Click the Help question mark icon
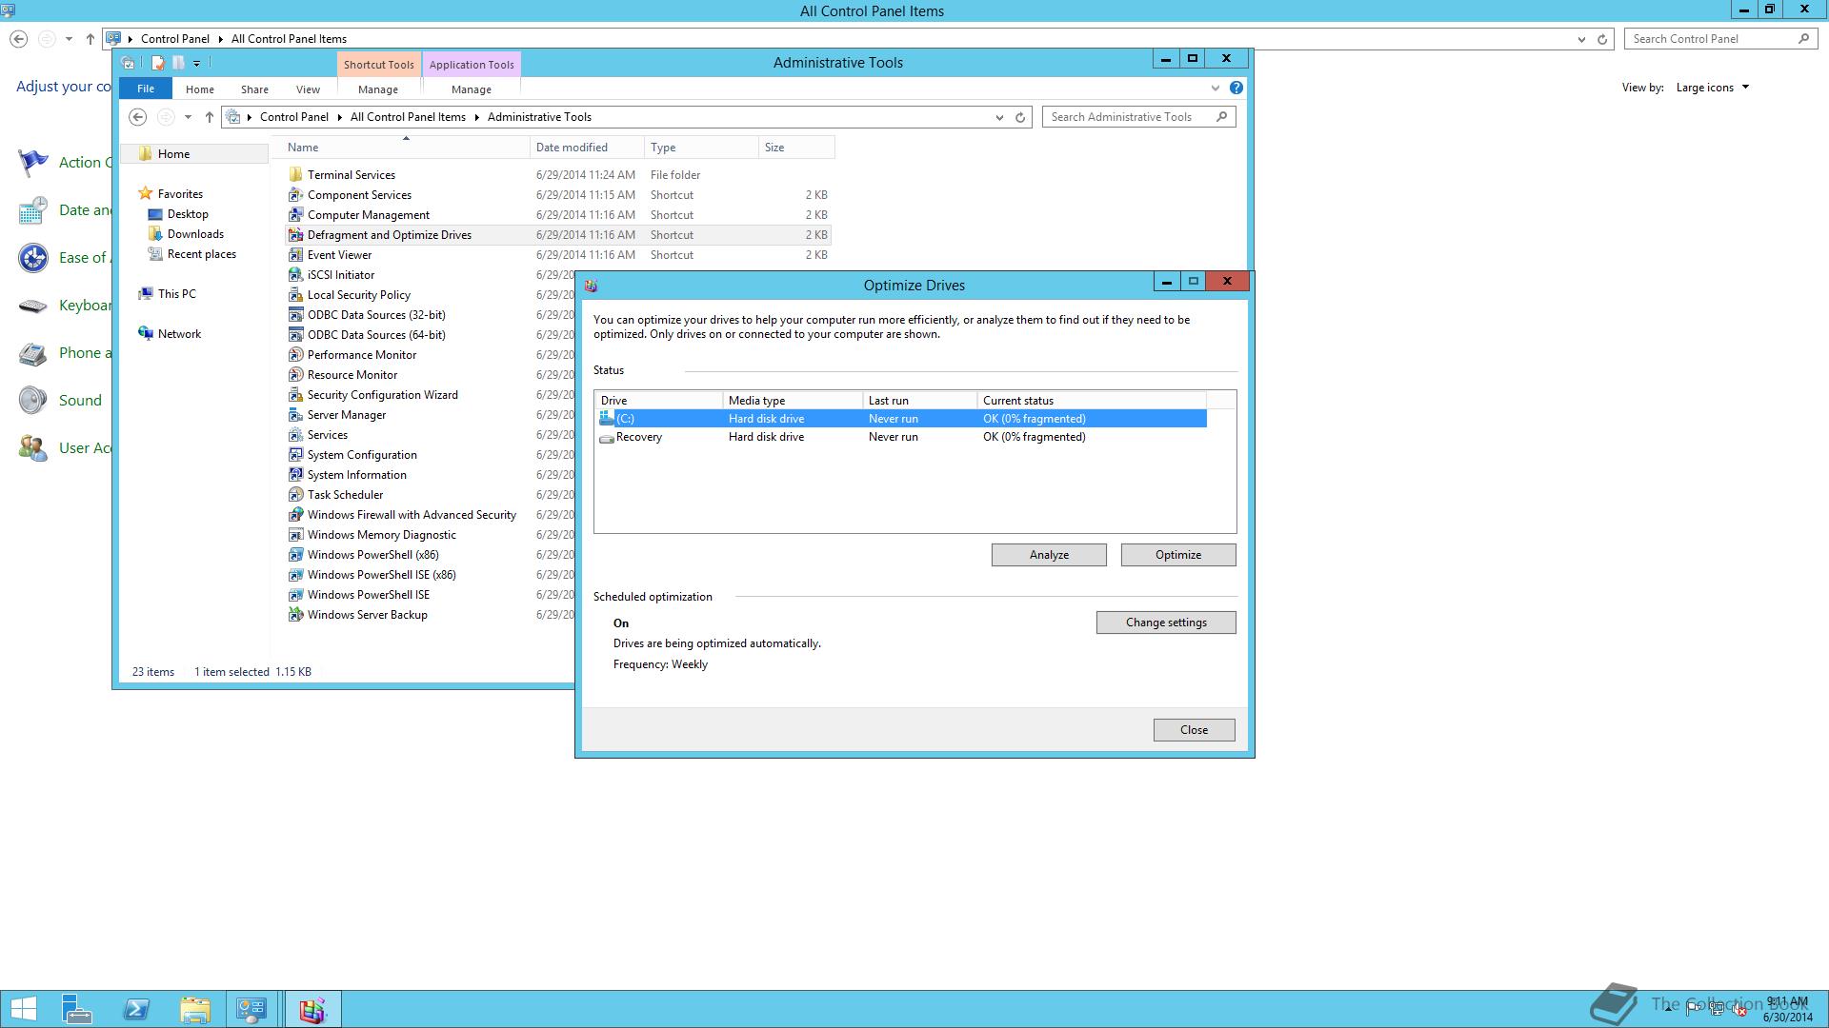1829x1028 pixels. [1236, 88]
